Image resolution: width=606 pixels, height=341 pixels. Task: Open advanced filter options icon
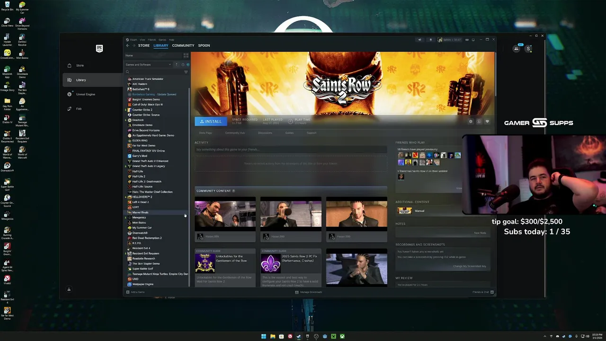186,72
